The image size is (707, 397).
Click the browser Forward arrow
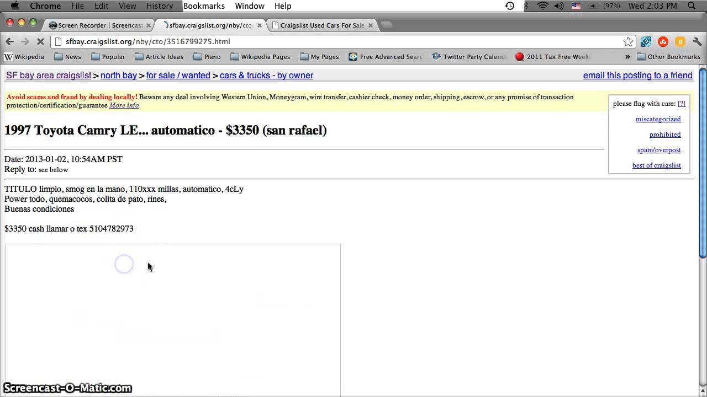(25, 41)
